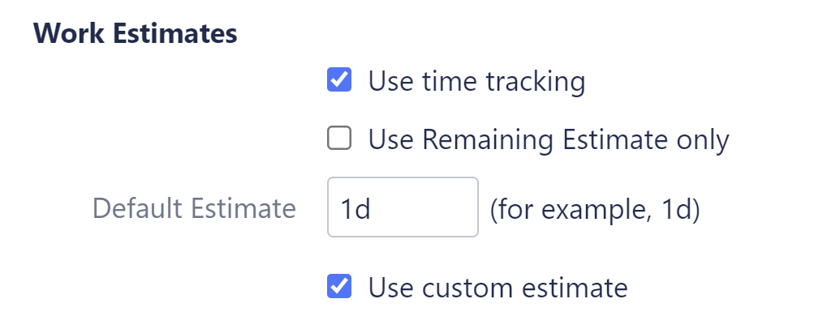Viewport: 836px width, 316px height.
Task: Click the 'Use time tracking' label text
Action: (x=476, y=82)
